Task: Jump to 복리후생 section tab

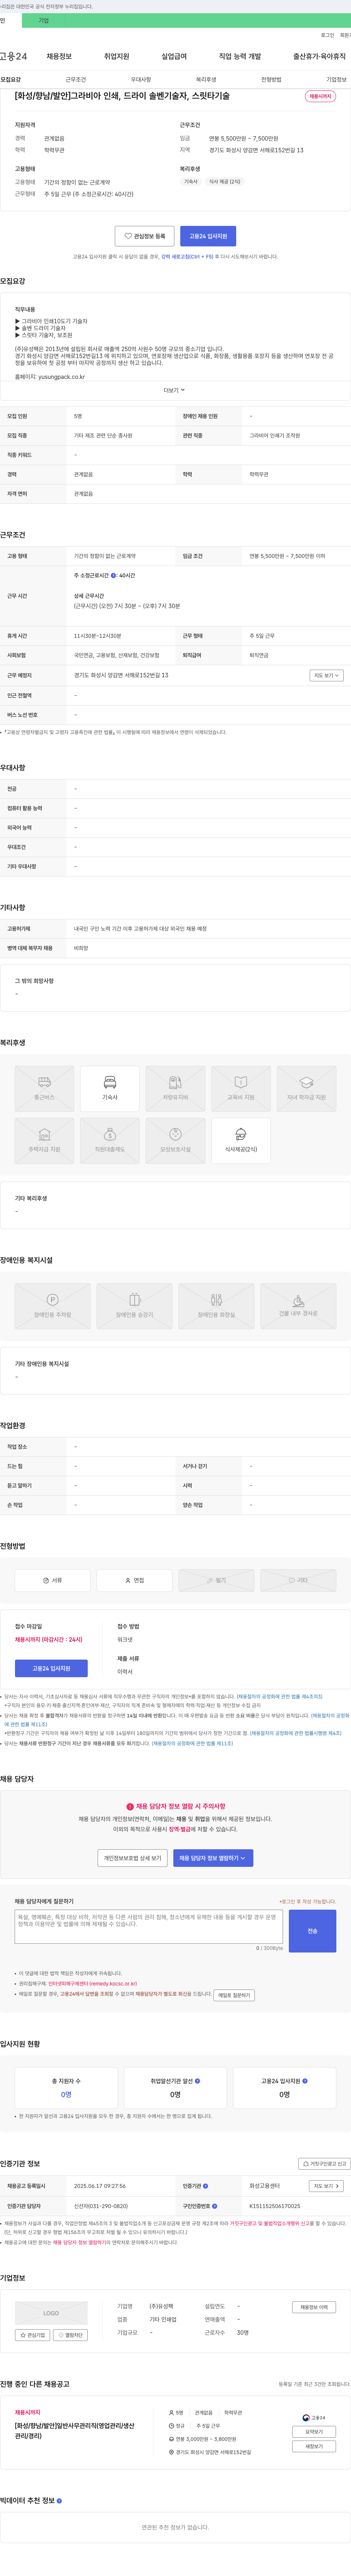Action: [206, 79]
